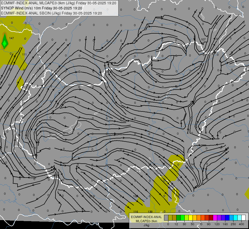Select the magenta swatch in the legend

pos(215,218)
